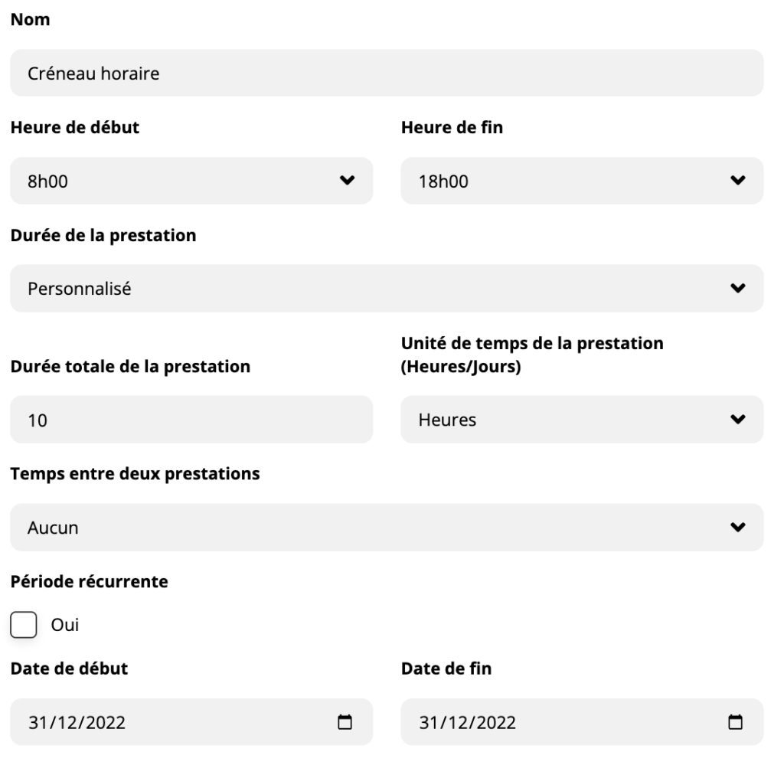Viewport: 784px width, 765px height.
Task: Click the Oui label next to the checkbox
Action: pos(64,625)
